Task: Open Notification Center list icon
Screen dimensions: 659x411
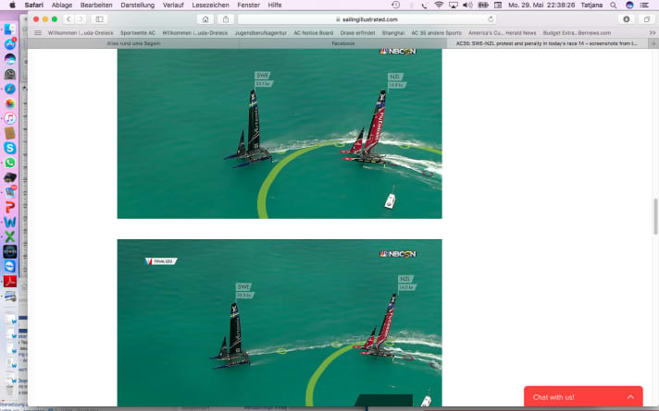Action: click(644, 5)
